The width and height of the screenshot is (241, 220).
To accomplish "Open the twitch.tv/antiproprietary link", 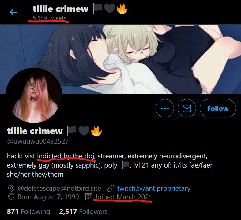I will click(x=154, y=188).
